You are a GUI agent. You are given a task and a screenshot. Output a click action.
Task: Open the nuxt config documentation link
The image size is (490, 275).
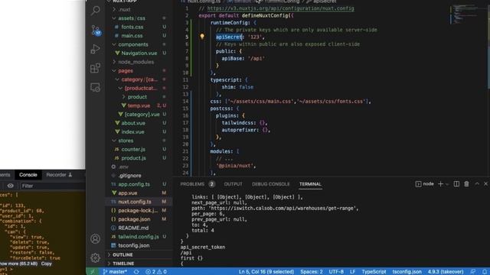281,8
